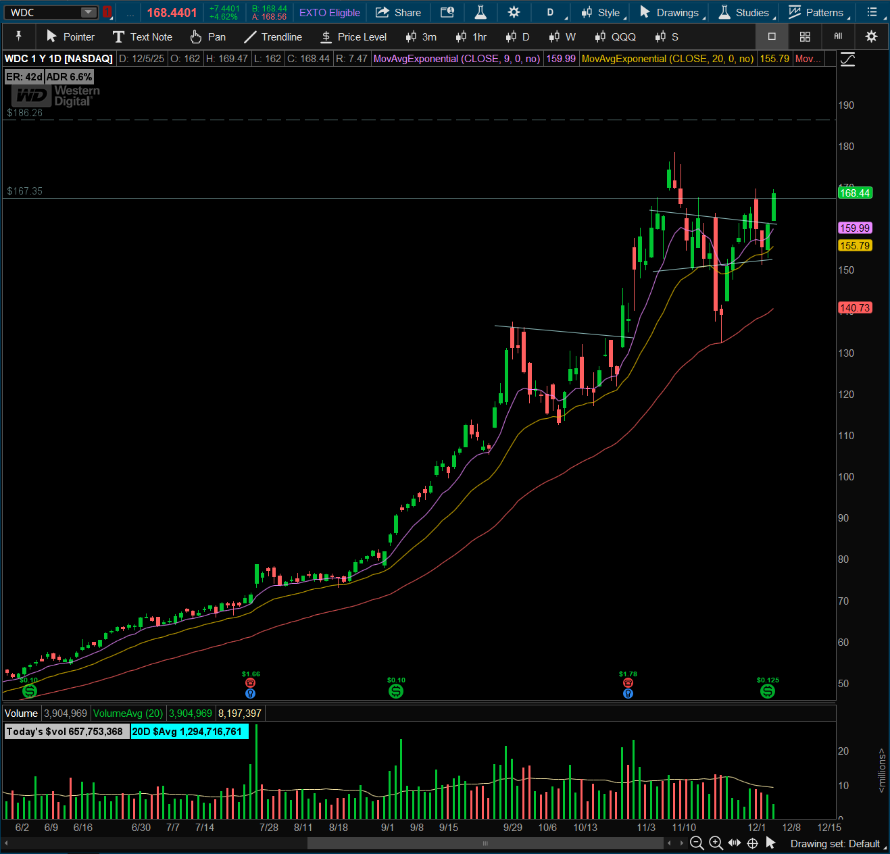Click the pin toolbar icon
Image resolution: width=890 pixels, height=854 pixels.
tap(18, 36)
